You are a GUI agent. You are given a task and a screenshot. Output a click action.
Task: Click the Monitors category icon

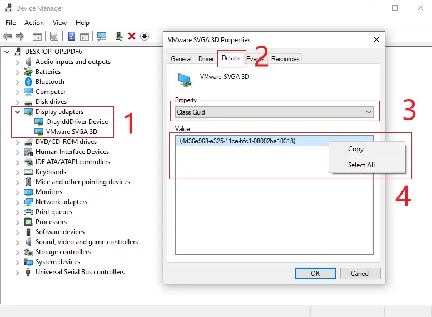(28, 192)
